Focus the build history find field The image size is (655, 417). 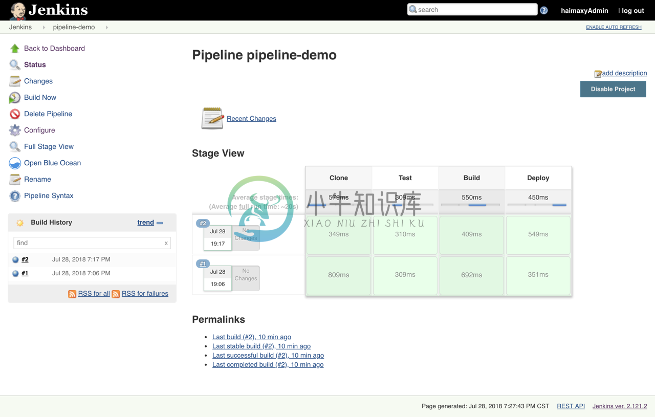(92, 243)
